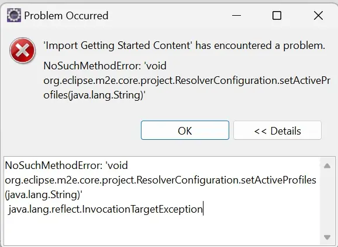Click the setActiveProfiles line in details pane

point(161,180)
